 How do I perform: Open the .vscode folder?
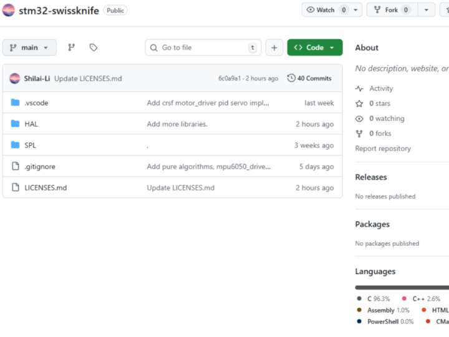[x=36, y=103]
